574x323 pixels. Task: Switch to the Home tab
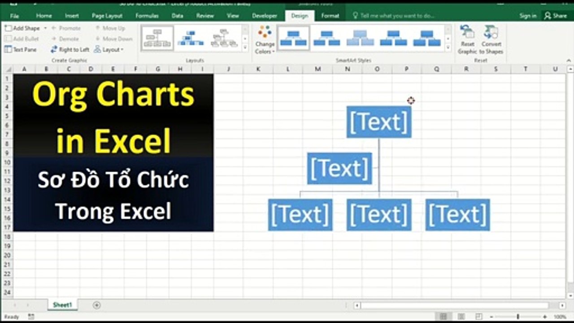44,16
